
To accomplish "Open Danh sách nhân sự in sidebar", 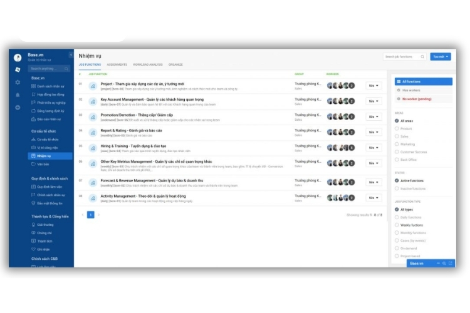I will 51,86.
